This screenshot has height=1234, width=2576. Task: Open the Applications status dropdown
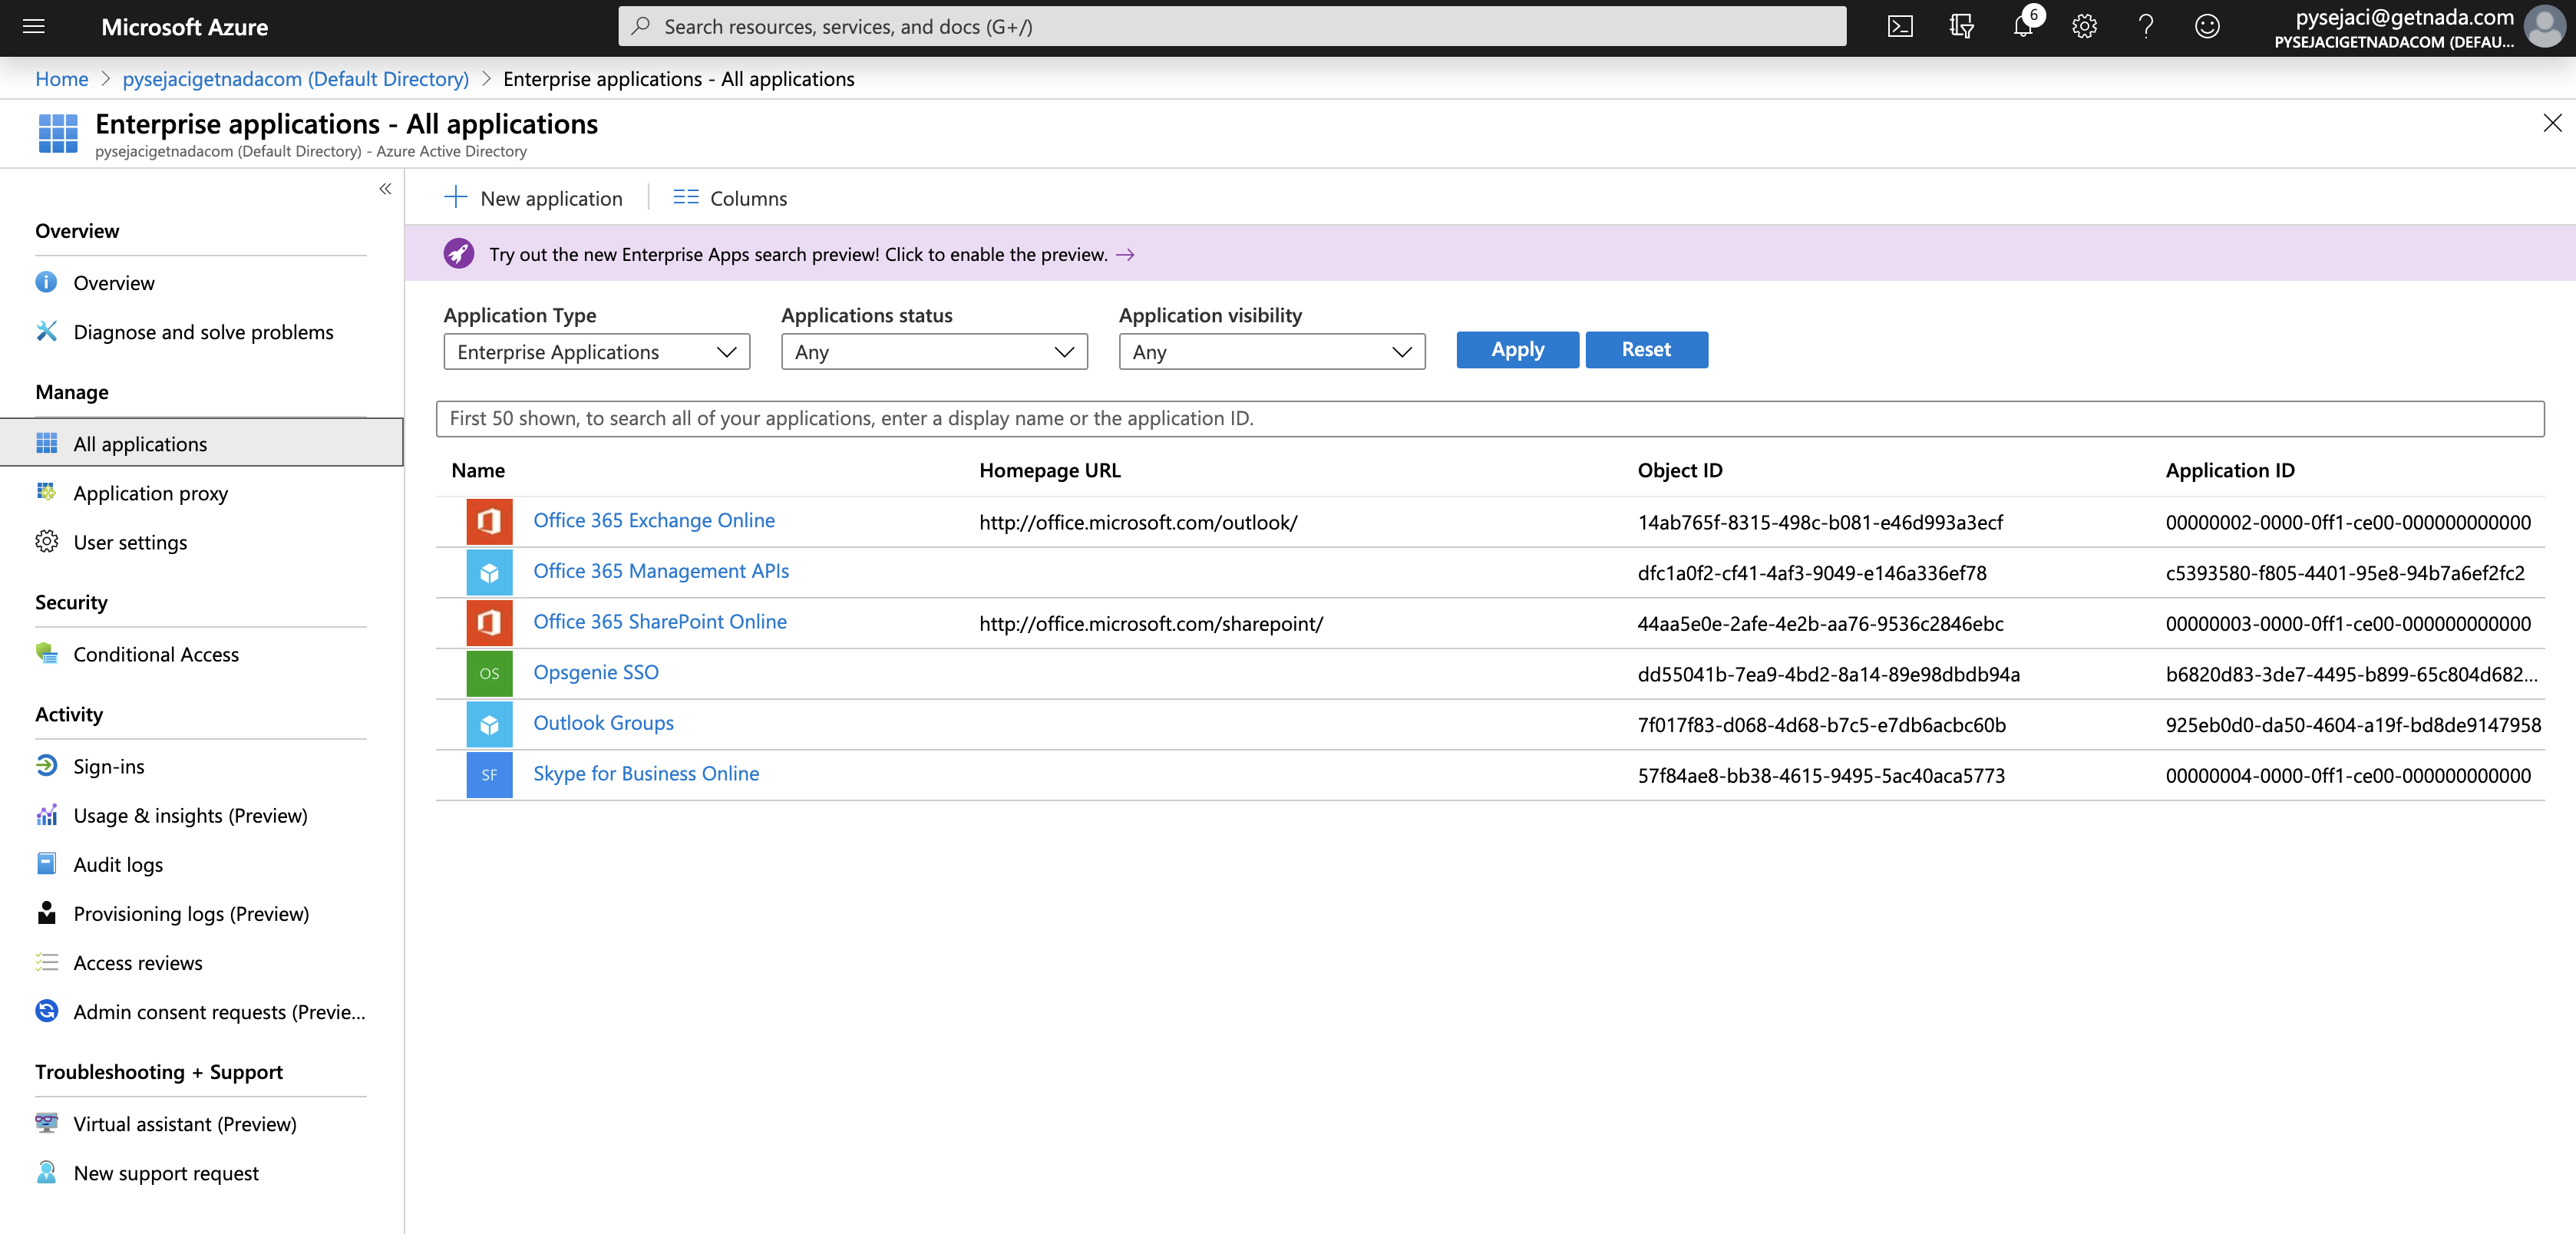click(933, 352)
